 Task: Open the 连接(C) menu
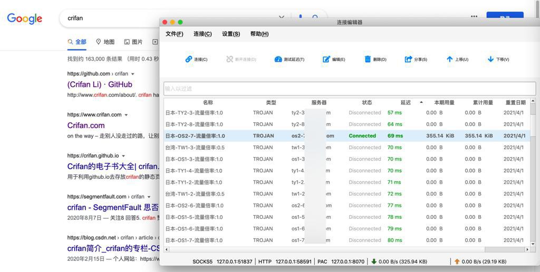click(202, 34)
